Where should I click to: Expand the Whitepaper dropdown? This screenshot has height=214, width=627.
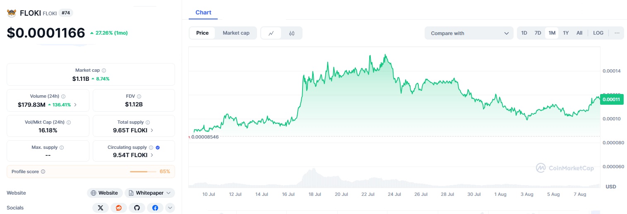coord(149,193)
